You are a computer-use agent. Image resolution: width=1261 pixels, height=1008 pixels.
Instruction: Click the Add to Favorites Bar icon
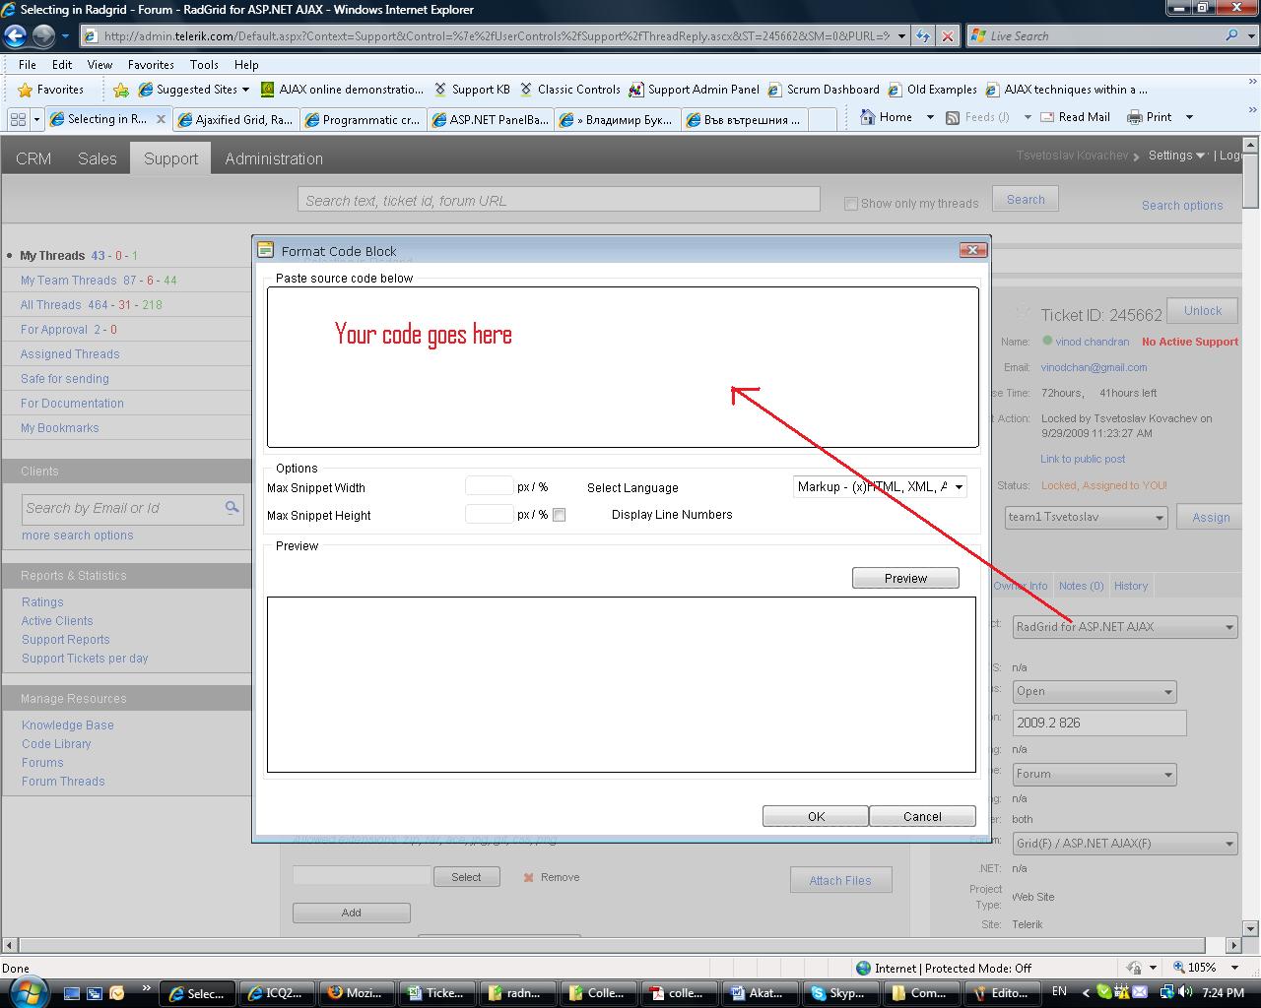click(x=121, y=90)
